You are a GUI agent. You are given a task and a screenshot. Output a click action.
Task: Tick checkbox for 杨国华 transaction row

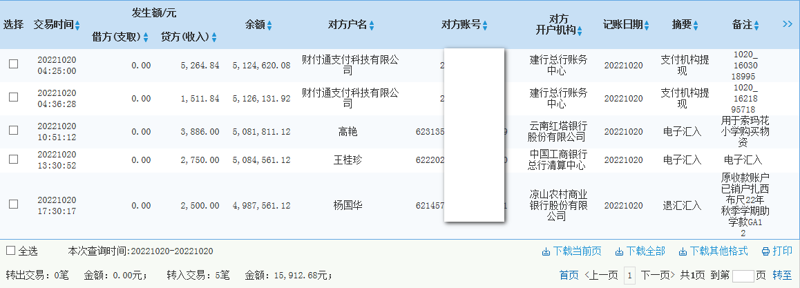14,204
